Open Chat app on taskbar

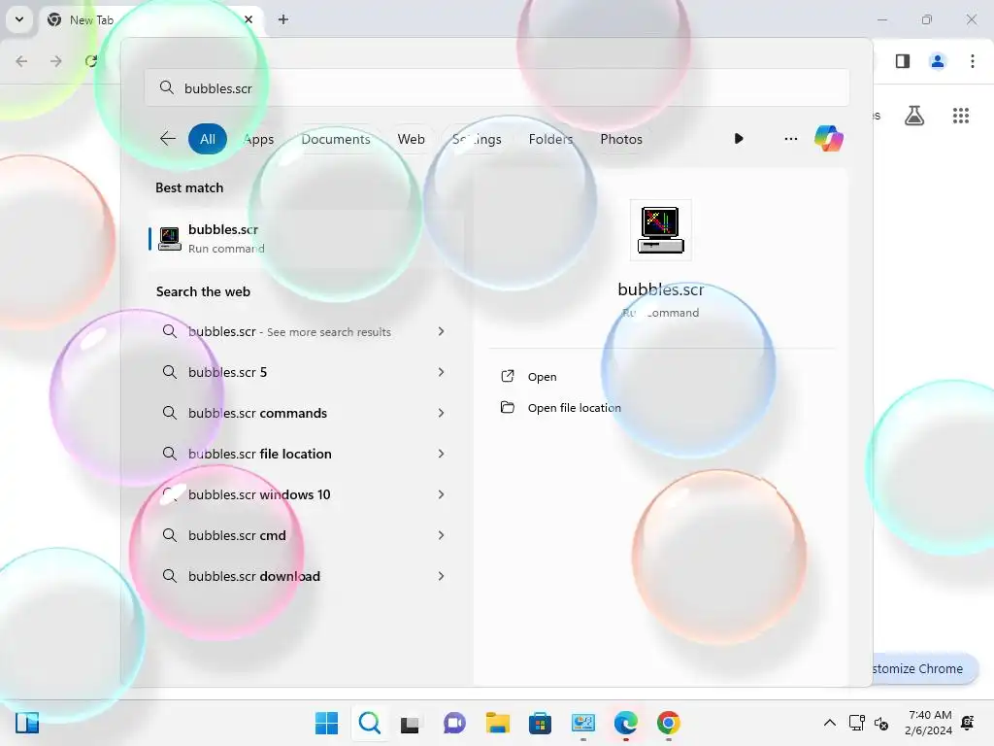coord(454,723)
